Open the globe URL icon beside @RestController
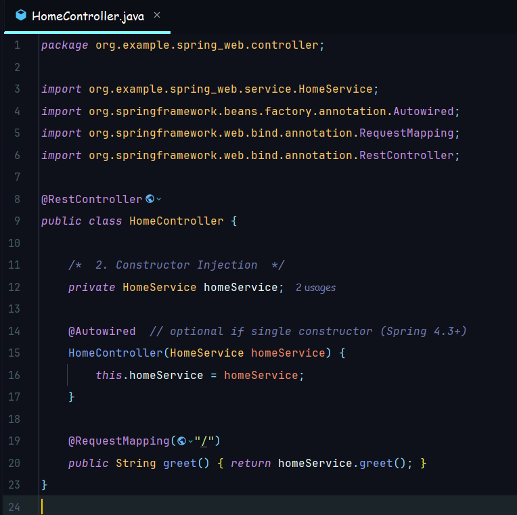This screenshot has width=517, height=515. [x=150, y=199]
